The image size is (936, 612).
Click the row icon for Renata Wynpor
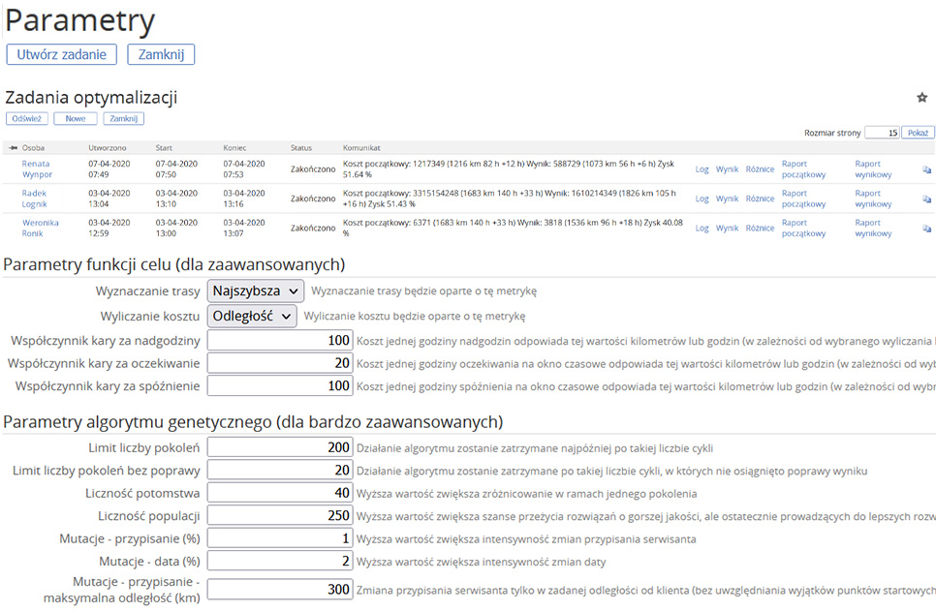(x=926, y=169)
